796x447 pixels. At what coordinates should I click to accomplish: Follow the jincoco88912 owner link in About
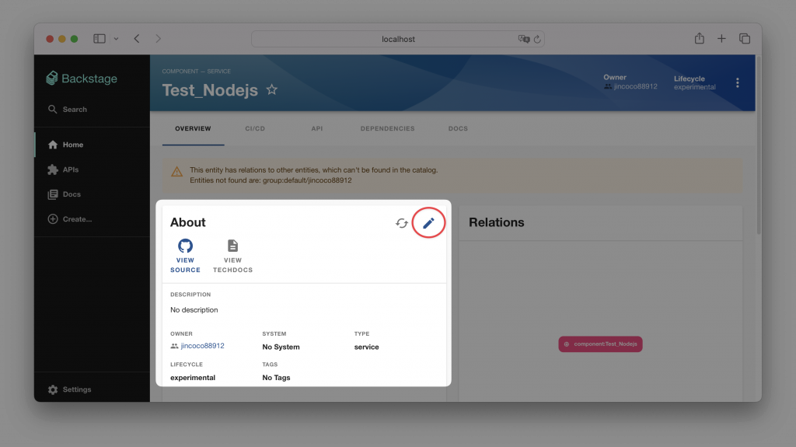click(x=202, y=345)
